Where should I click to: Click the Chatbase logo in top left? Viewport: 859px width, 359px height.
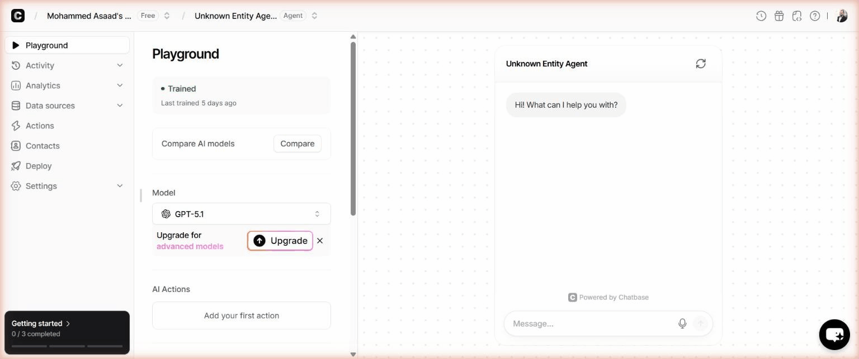click(18, 15)
